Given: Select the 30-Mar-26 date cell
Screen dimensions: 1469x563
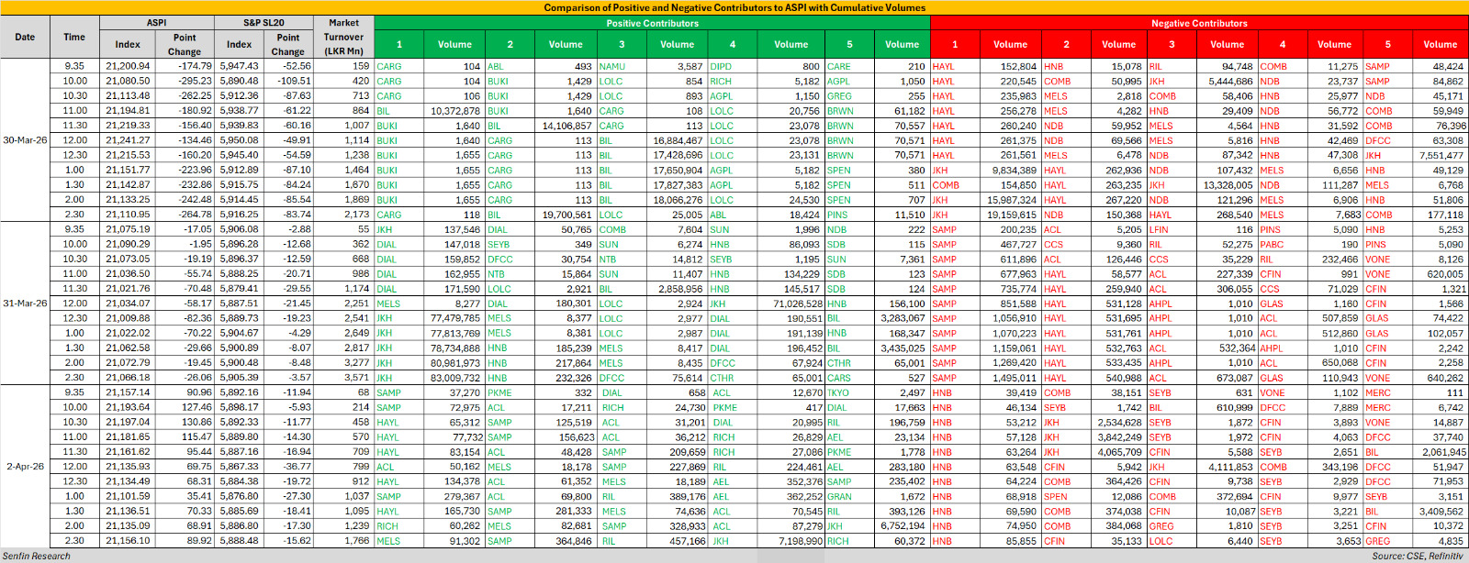Looking at the screenshot, I should [25, 140].
